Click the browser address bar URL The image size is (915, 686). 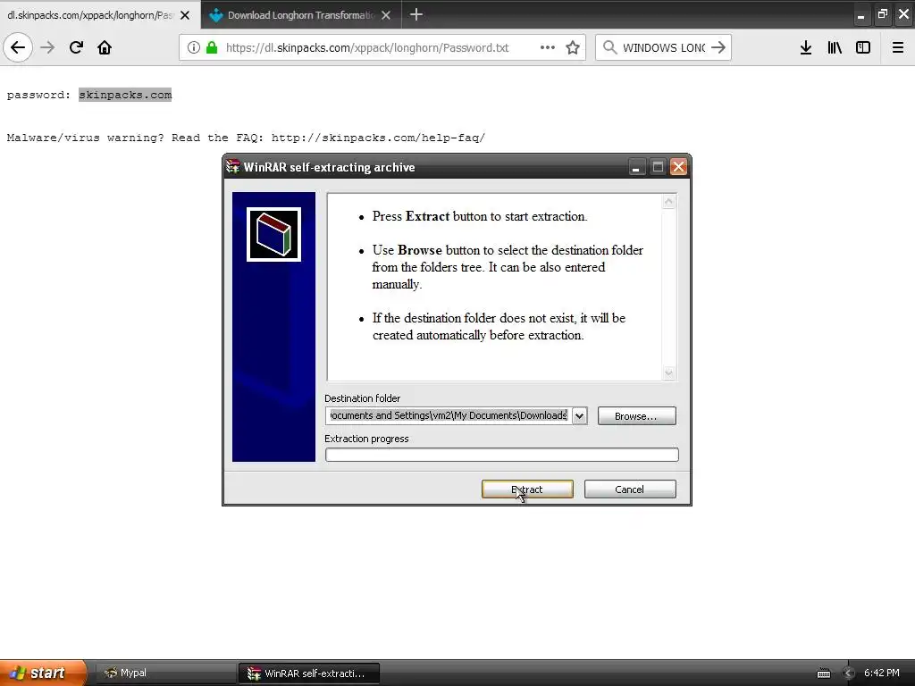tap(367, 48)
